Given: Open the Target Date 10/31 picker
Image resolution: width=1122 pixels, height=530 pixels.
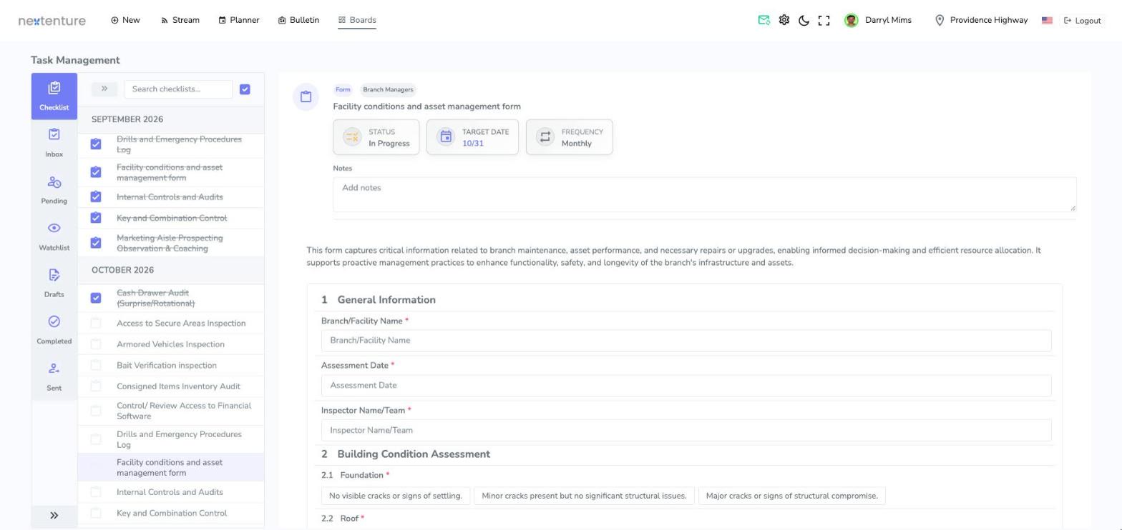Looking at the screenshot, I should (473, 137).
